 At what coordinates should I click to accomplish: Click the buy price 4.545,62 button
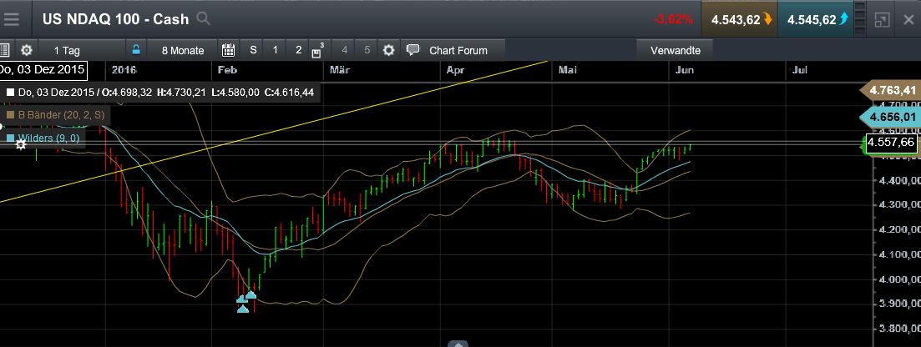click(817, 19)
